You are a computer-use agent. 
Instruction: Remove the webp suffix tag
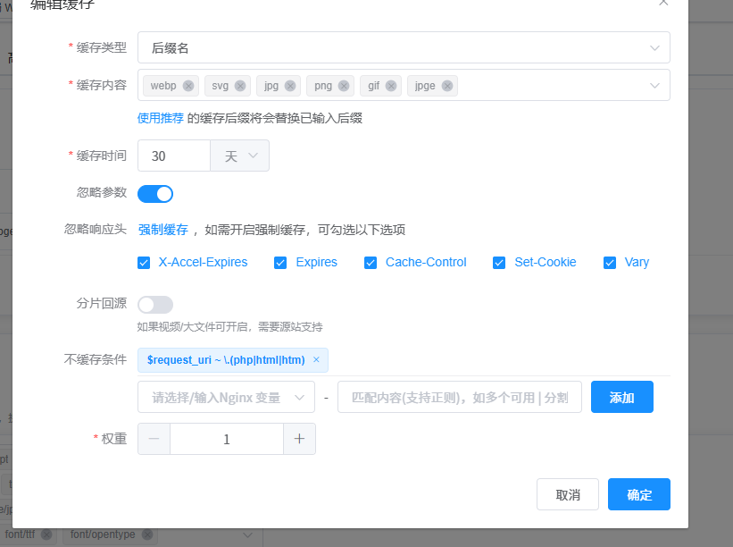click(187, 86)
